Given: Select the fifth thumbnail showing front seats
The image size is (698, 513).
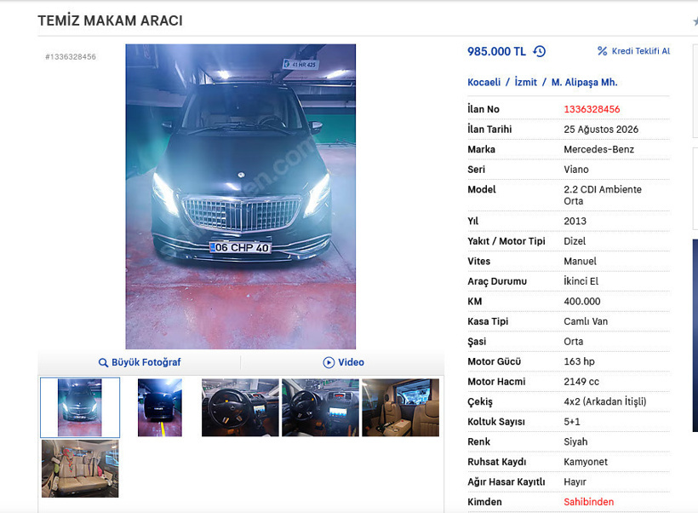Looking at the screenshot, I should click(400, 407).
